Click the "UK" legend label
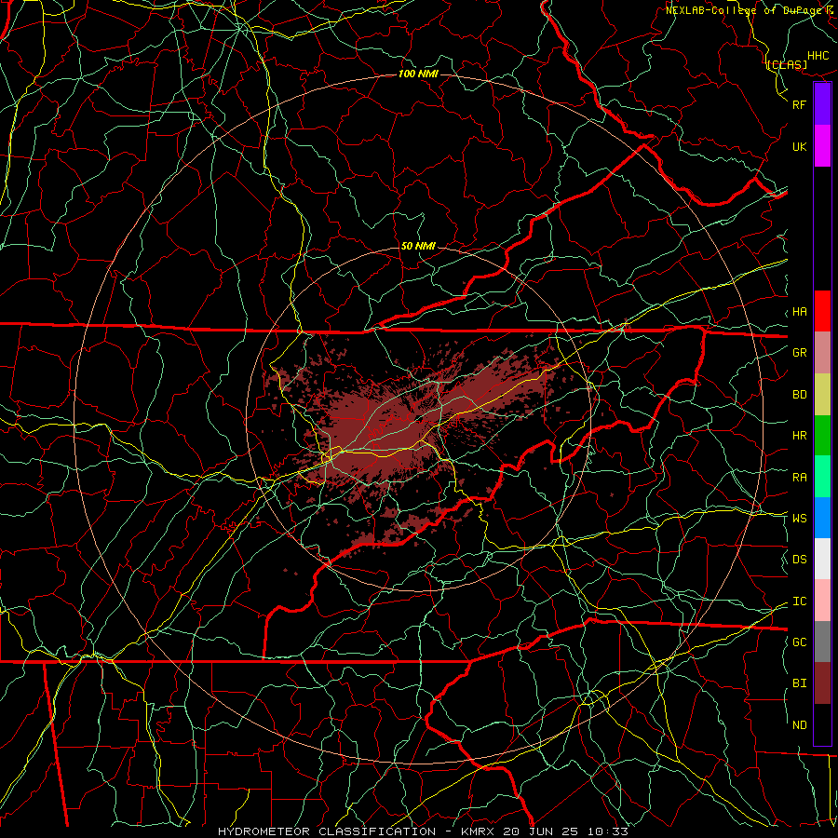 tap(799, 146)
